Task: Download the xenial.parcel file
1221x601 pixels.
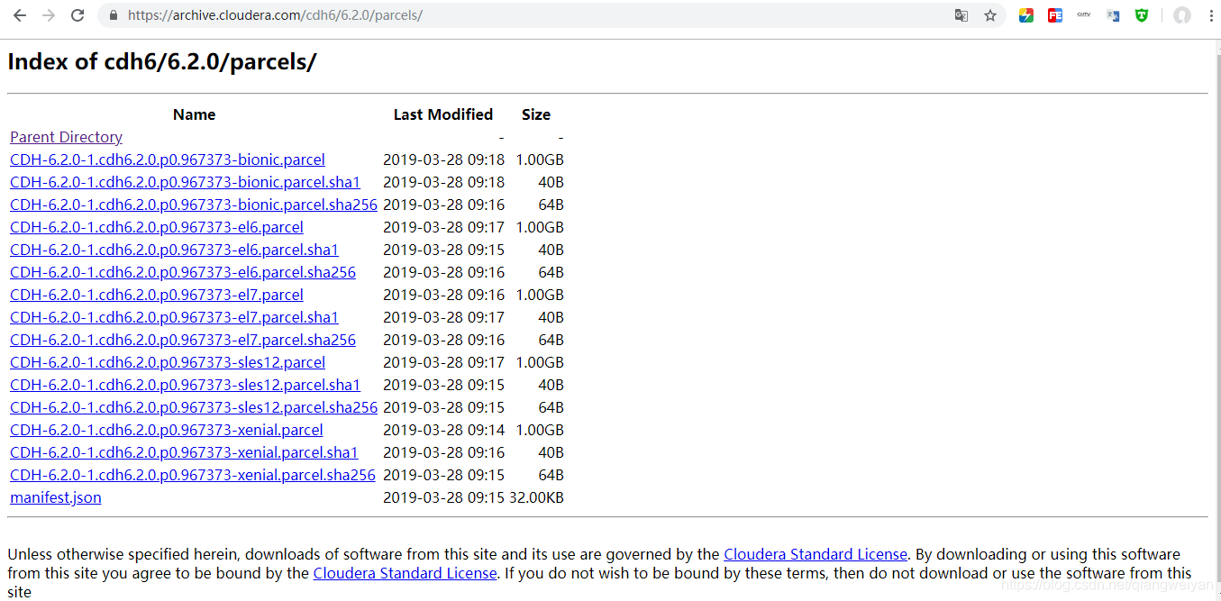Action: [x=167, y=430]
